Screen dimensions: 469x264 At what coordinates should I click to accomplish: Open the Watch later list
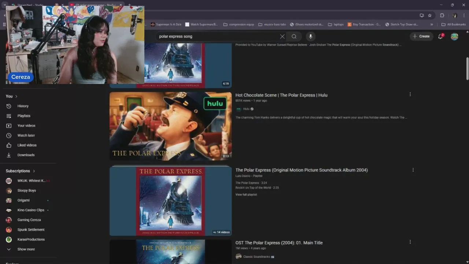pyautogui.click(x=26, y=135)
